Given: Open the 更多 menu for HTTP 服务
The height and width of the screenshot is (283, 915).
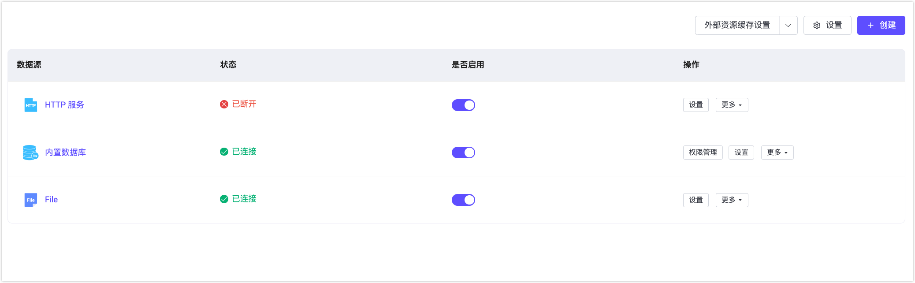Looking at the screenshot, I should click(732, 105).
